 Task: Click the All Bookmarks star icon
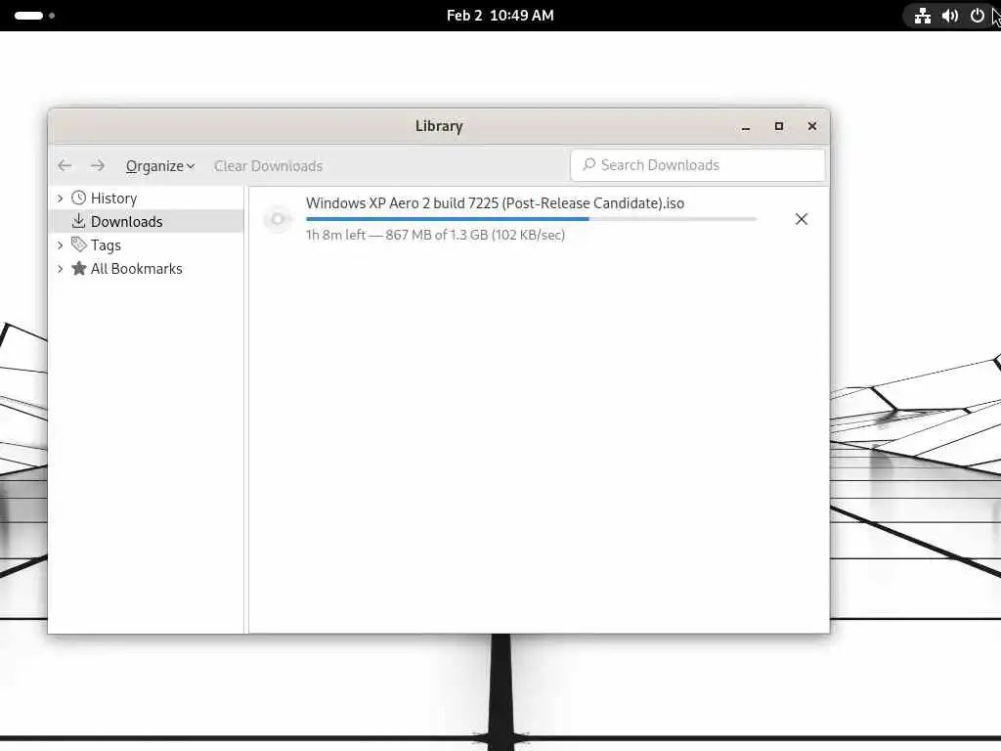(x=78, y=268)
